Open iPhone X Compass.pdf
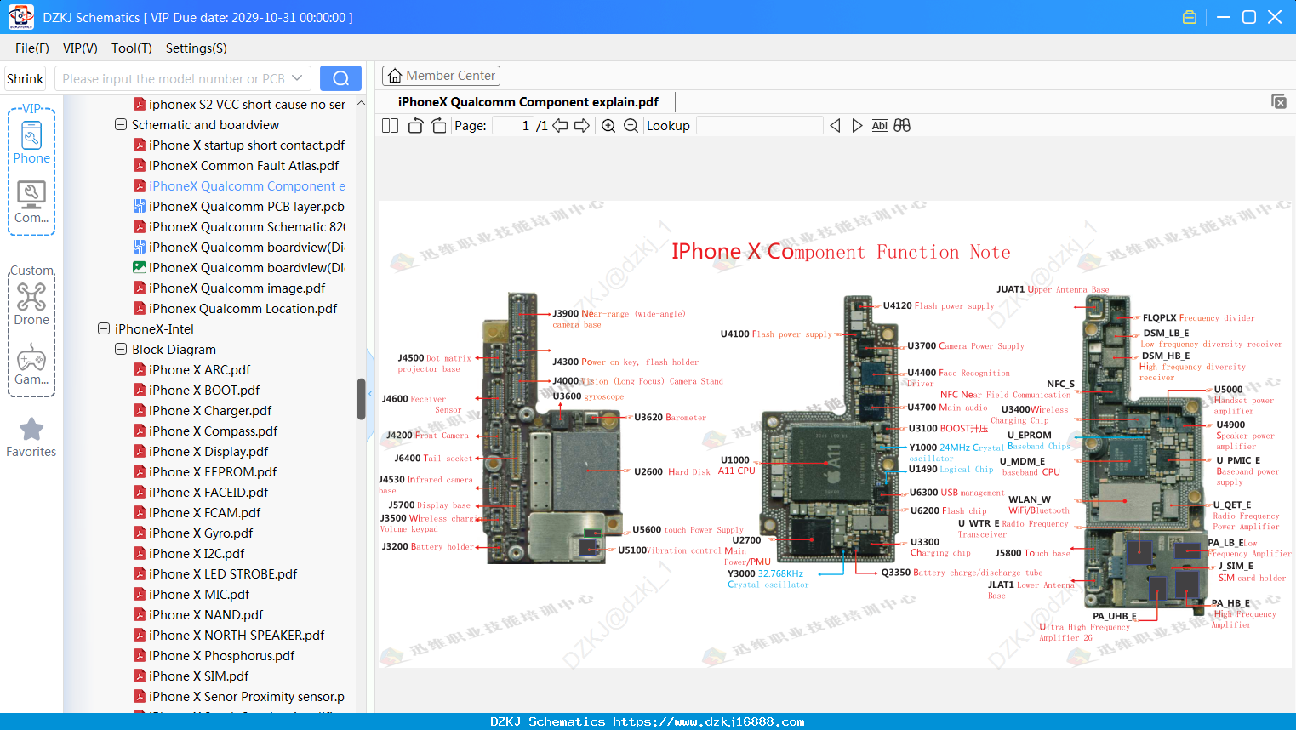 [213, 431]
